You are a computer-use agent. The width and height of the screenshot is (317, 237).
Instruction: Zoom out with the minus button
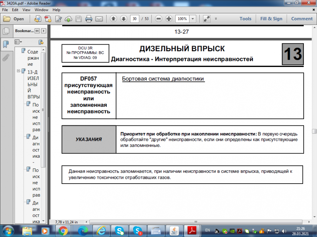[x=159, y=19]
